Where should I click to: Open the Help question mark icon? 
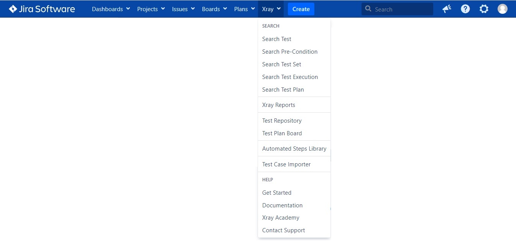tap(465, 9)
